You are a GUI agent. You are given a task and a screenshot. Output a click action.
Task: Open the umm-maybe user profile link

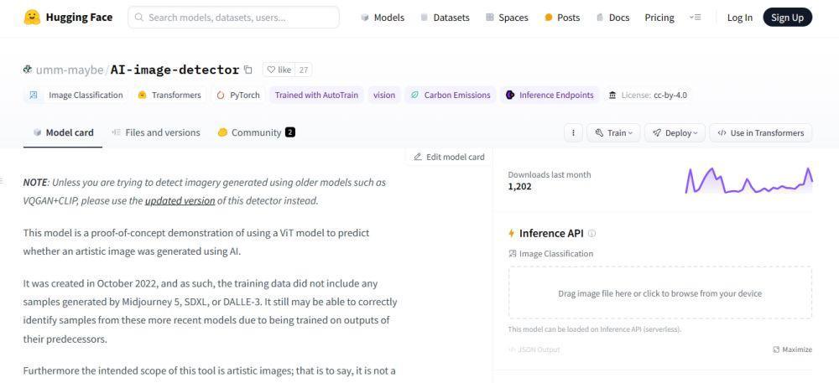coord(70,70)
